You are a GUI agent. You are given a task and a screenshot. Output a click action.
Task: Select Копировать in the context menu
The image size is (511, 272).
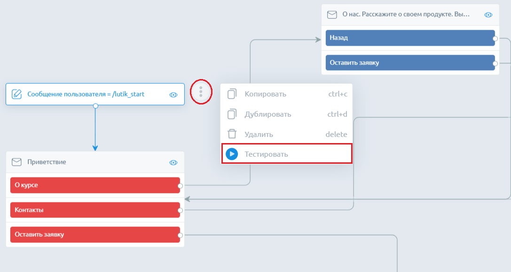point(265,94)
